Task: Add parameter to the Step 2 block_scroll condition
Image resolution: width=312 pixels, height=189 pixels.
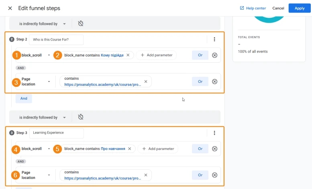Action: 156,55
